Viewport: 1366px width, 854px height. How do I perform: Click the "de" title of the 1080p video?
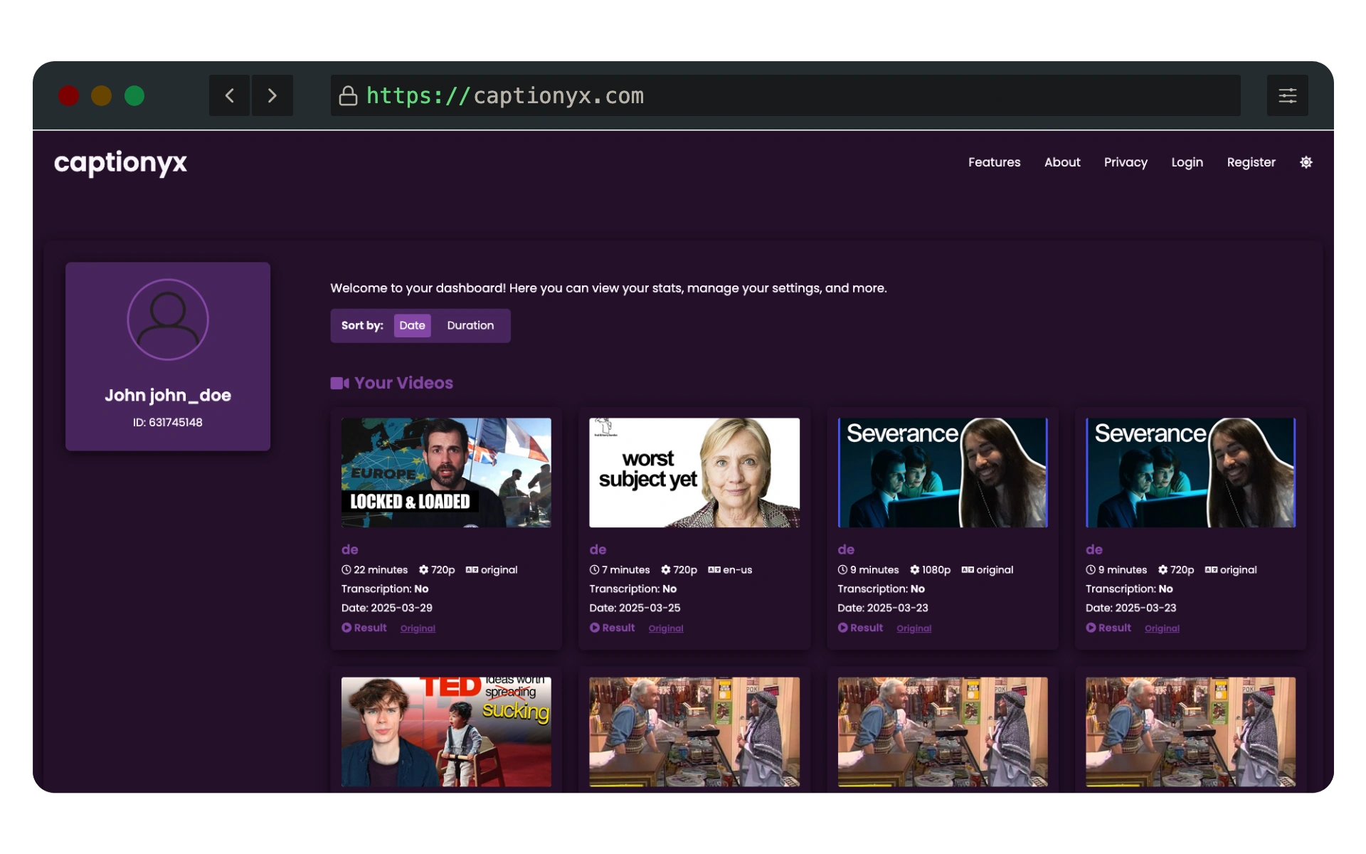[846, 549]
